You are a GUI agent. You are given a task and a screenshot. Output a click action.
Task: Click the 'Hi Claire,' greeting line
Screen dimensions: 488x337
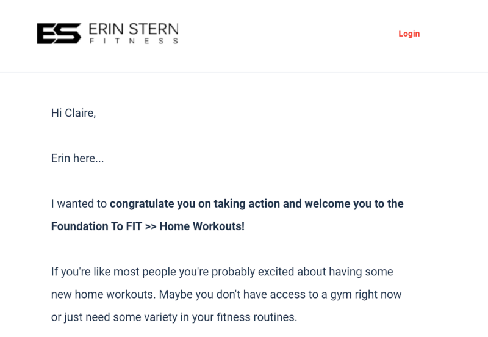point(73,113)
